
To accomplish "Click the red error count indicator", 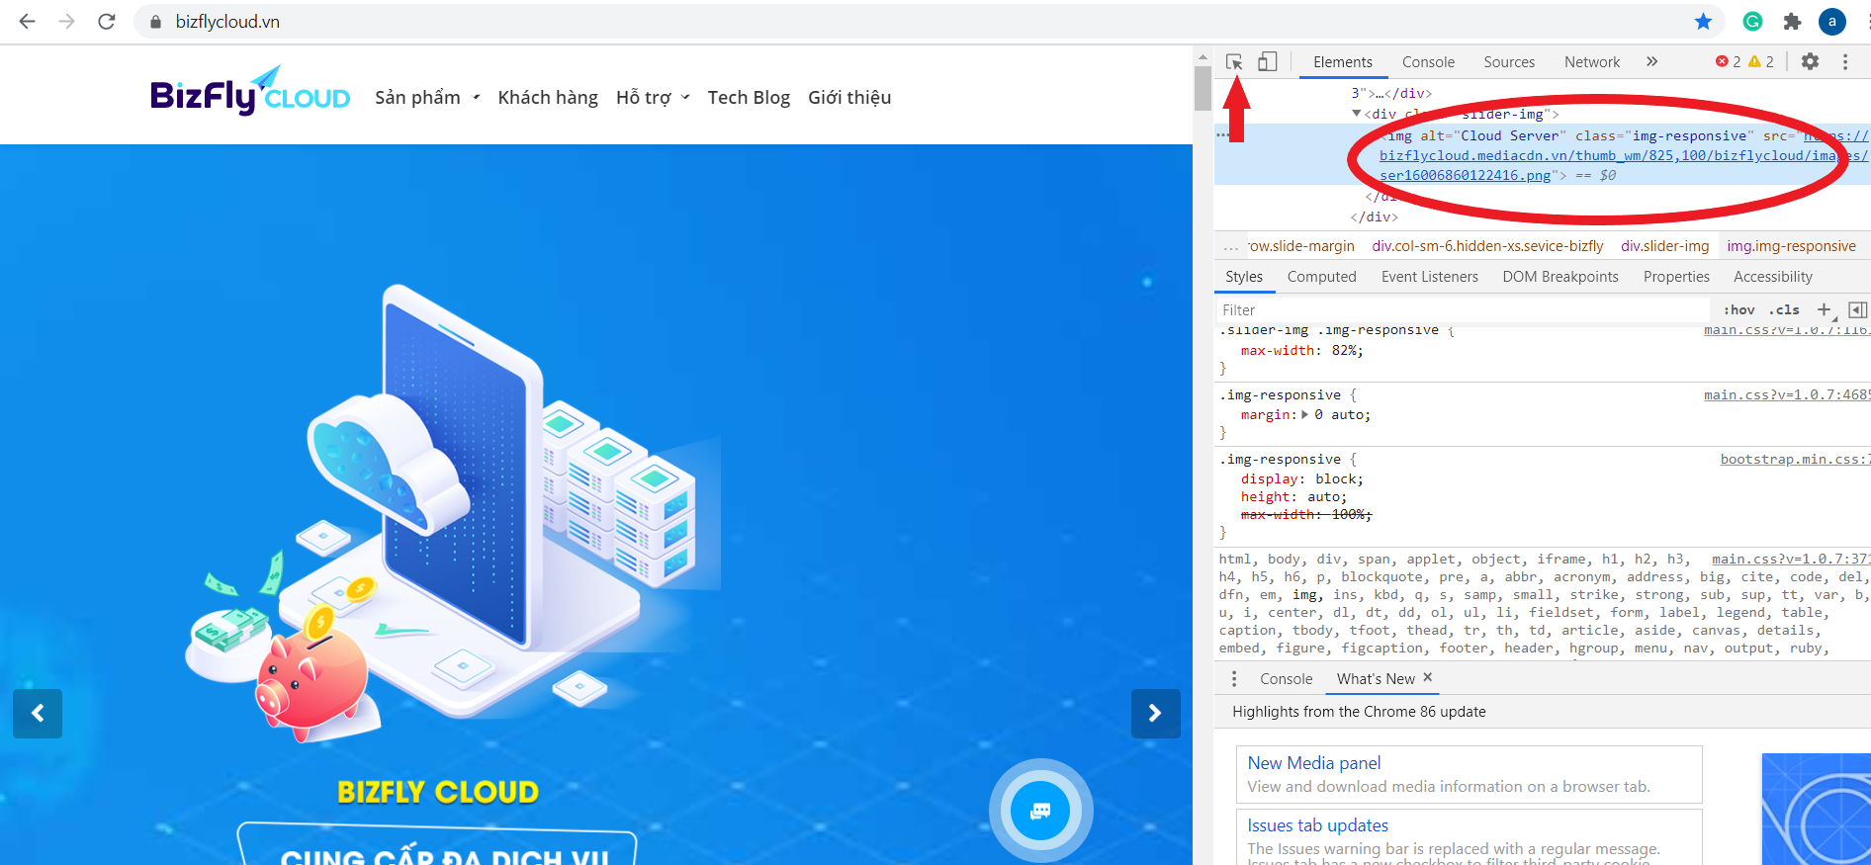I will [x=1729, y=61].
